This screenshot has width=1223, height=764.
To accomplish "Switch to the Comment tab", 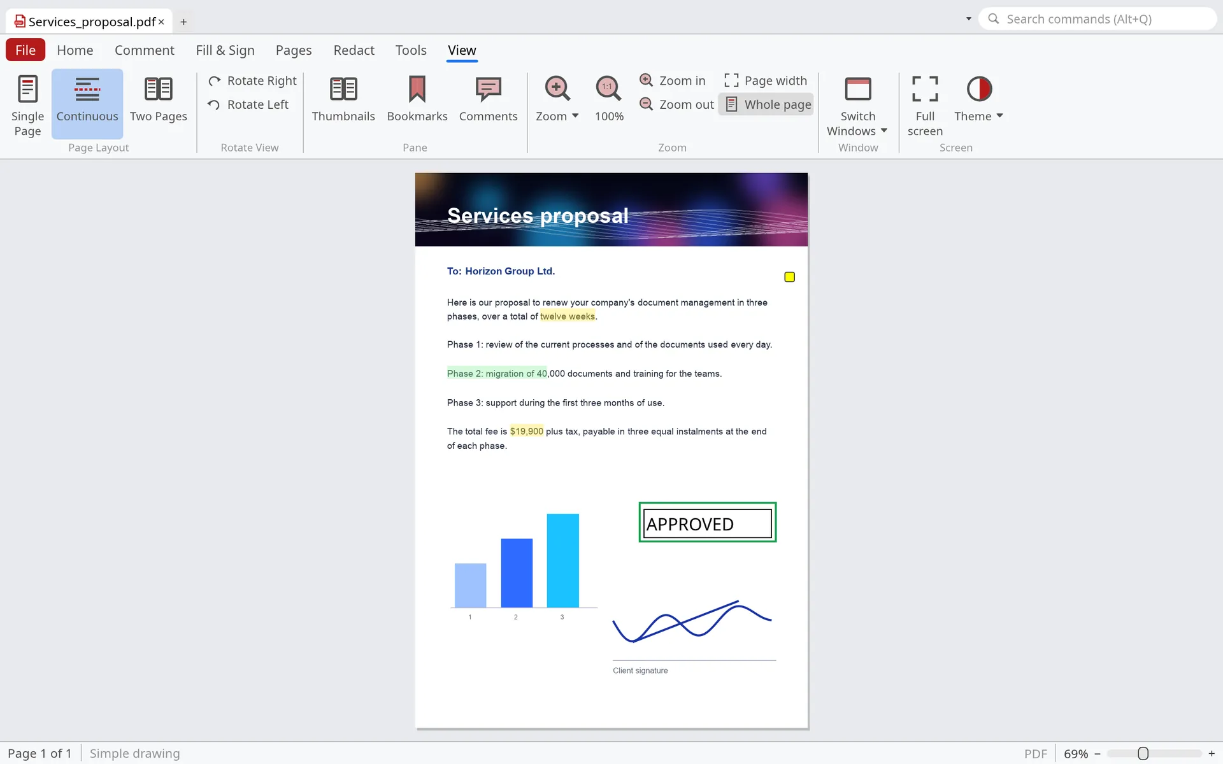I will [x=145, y=50].
